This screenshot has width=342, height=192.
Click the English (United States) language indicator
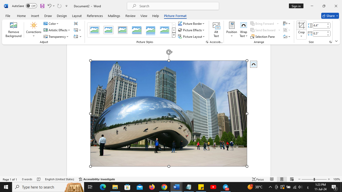coord(60,179)
